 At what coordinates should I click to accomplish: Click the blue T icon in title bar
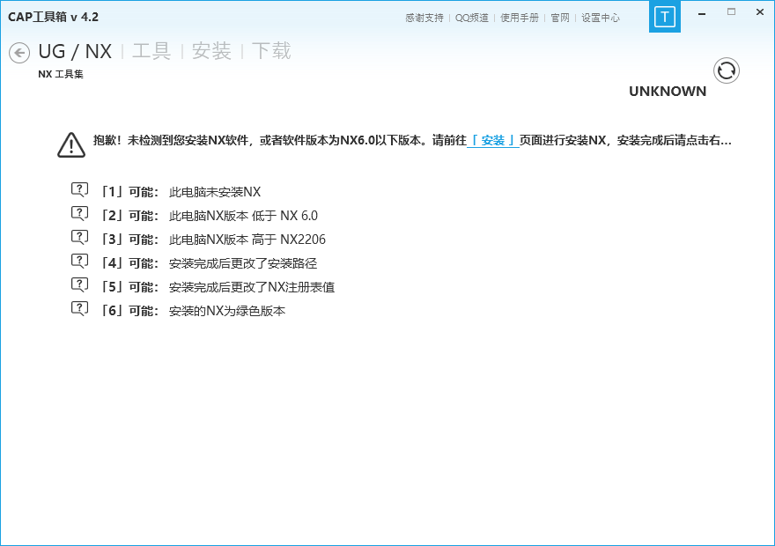tap(664, 17)
